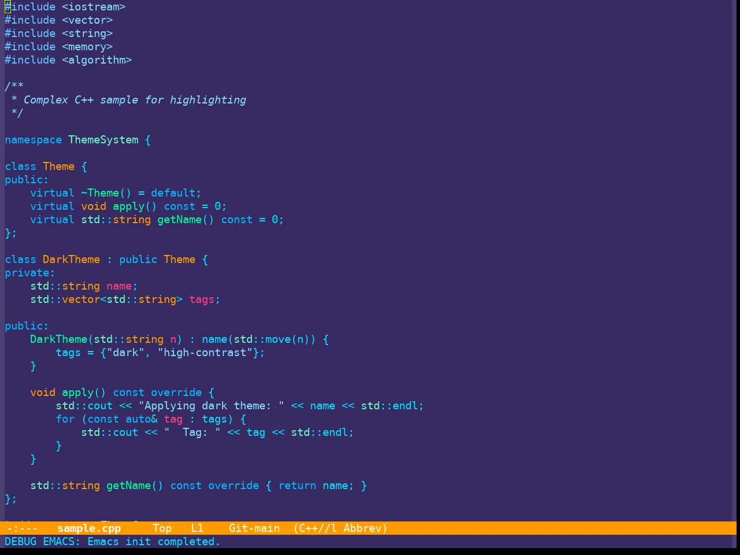Click the comment 'Complex C++ sample for highlighting'
The height and width of the screenshot is (555, 740).
pos(135,100)
